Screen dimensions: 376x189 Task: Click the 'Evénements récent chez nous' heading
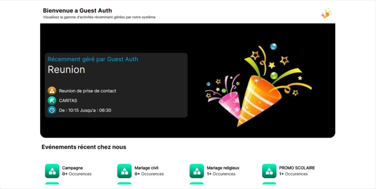coord(84,147)
